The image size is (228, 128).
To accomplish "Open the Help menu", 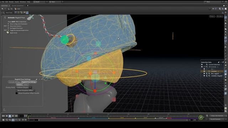I will point(28,2).
